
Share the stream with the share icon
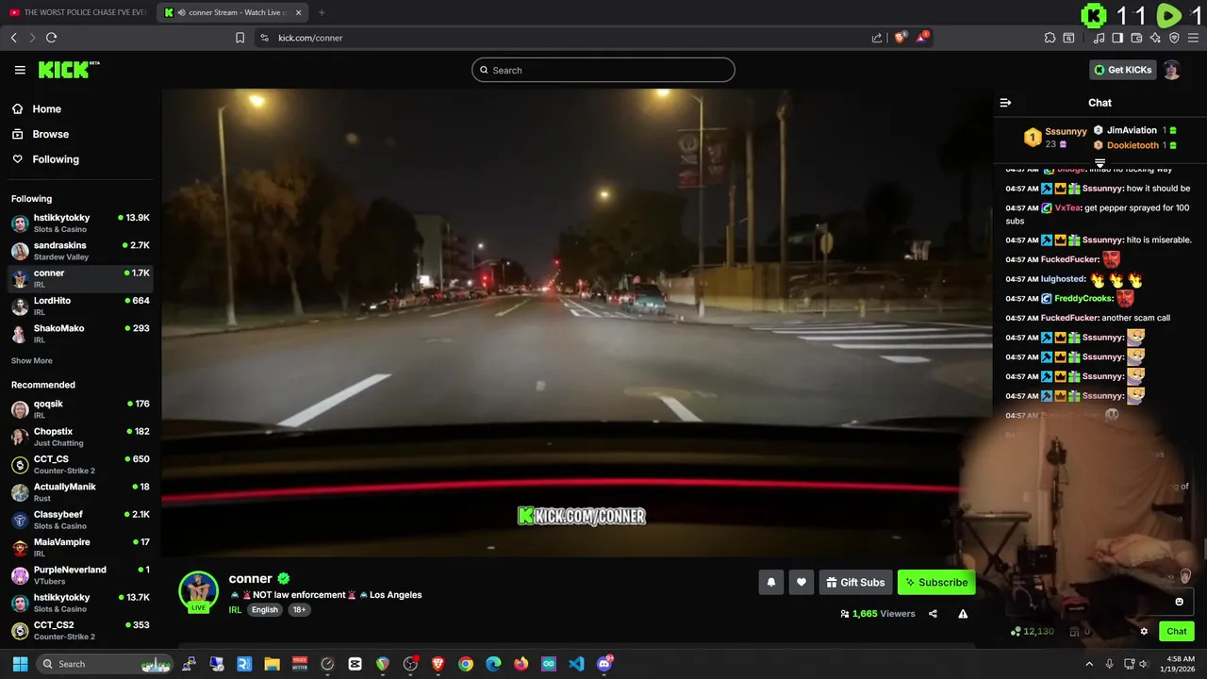933,614
